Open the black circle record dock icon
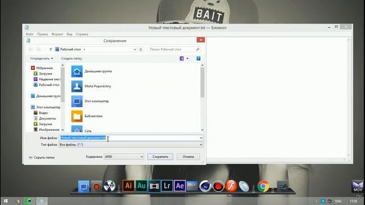This screenshot has height=205, width=365. tap(218, 186)
